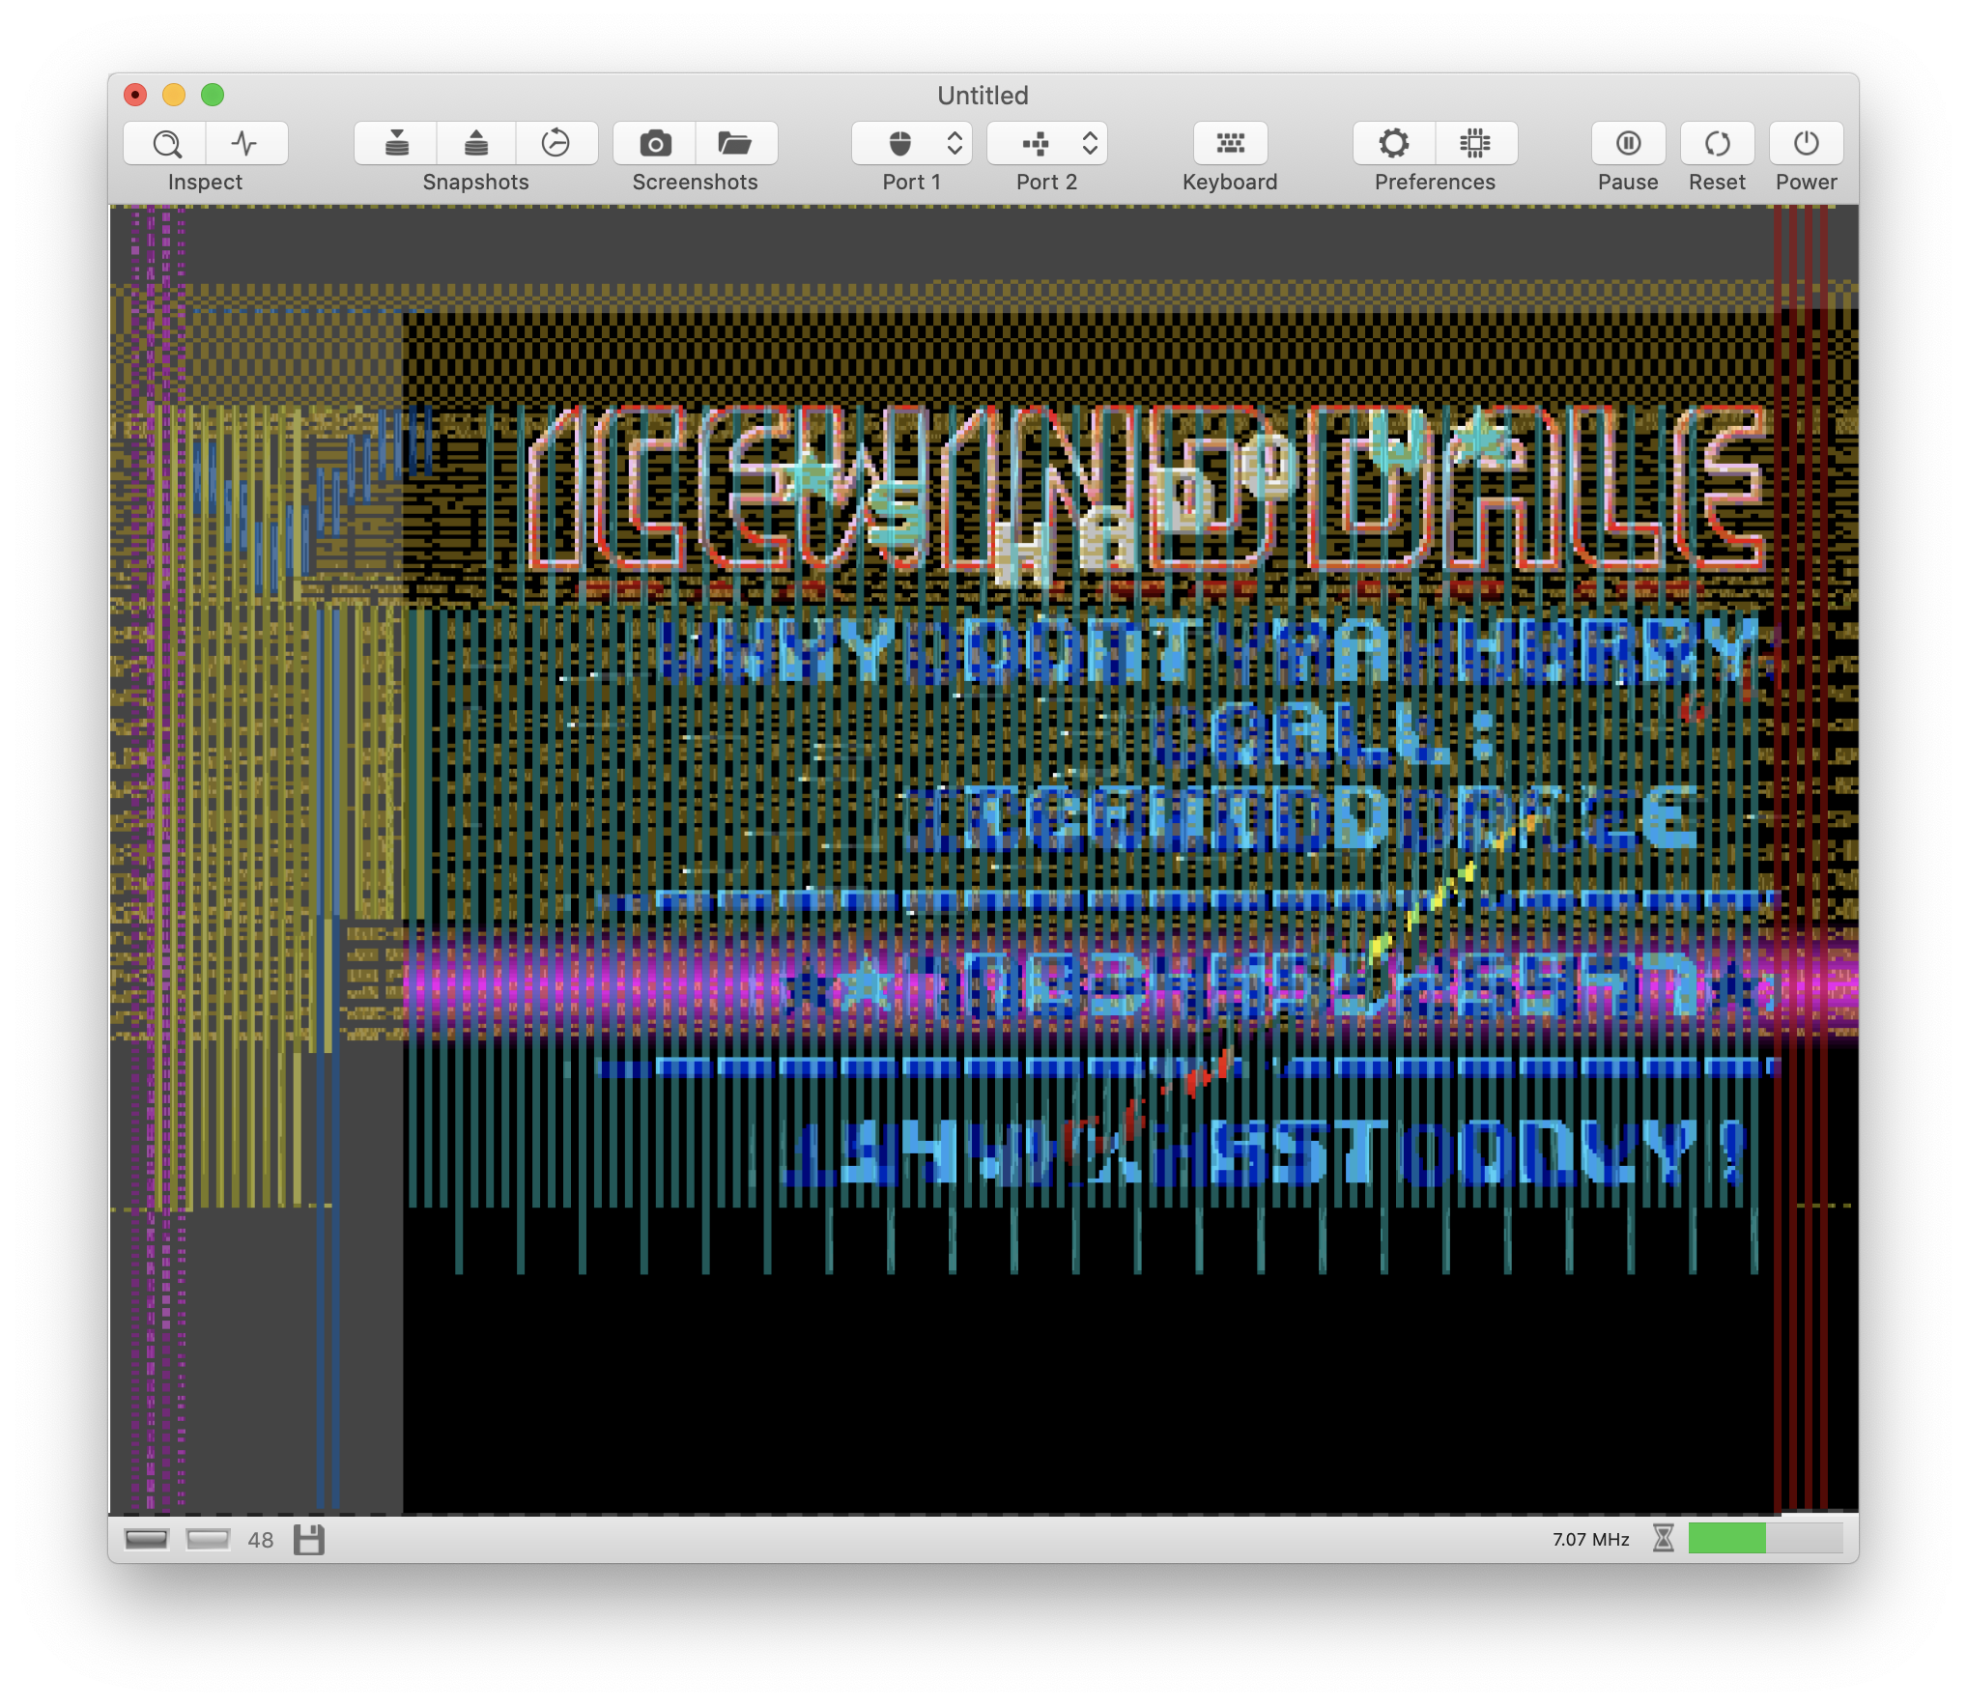Click the Reset label text
The image size is (1967, 1706).
click(x=1718, y=183)
